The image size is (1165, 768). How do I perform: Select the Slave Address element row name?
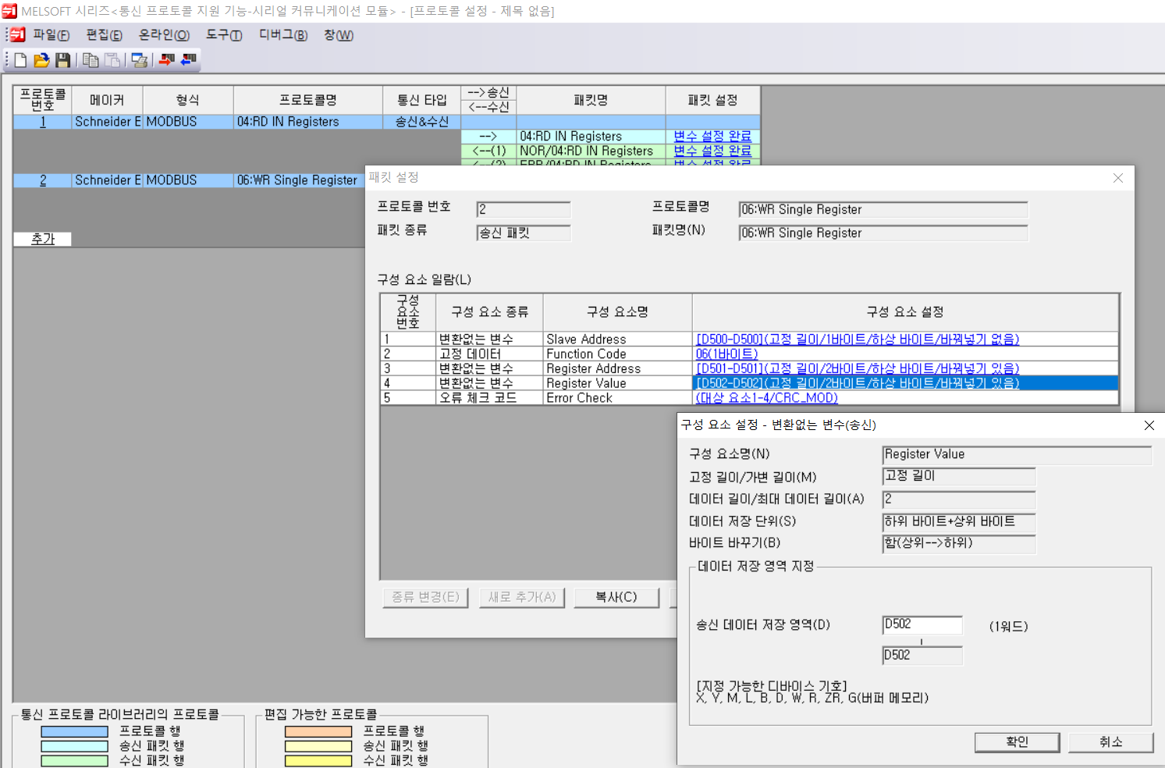point(617,339)
